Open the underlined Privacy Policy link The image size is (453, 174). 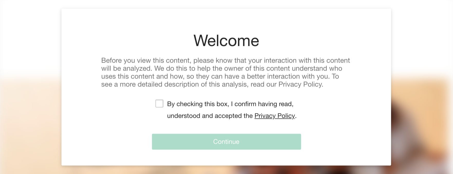tap(275, 116)
